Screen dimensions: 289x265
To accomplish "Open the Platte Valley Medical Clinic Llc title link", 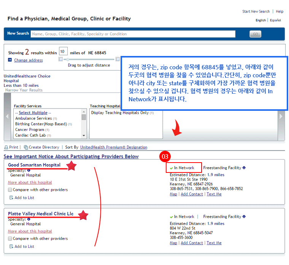I will tap(41, 214).
